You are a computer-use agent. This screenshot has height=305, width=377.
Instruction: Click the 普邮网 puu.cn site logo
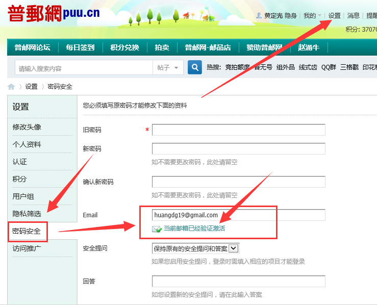54,13
